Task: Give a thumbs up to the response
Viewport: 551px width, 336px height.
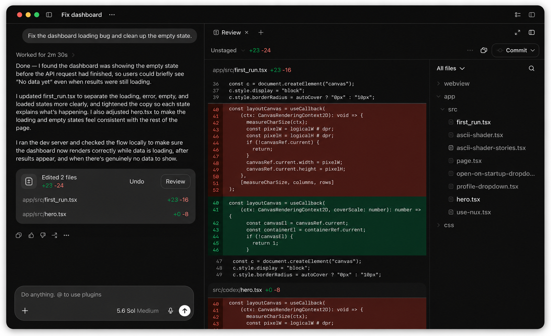Action: [31, 235]
